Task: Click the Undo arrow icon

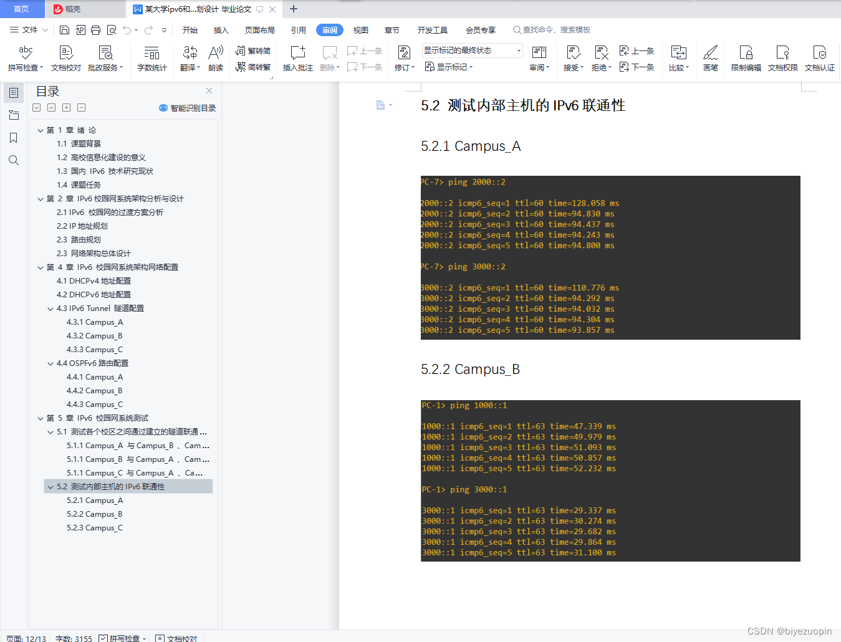Action: 127,30
